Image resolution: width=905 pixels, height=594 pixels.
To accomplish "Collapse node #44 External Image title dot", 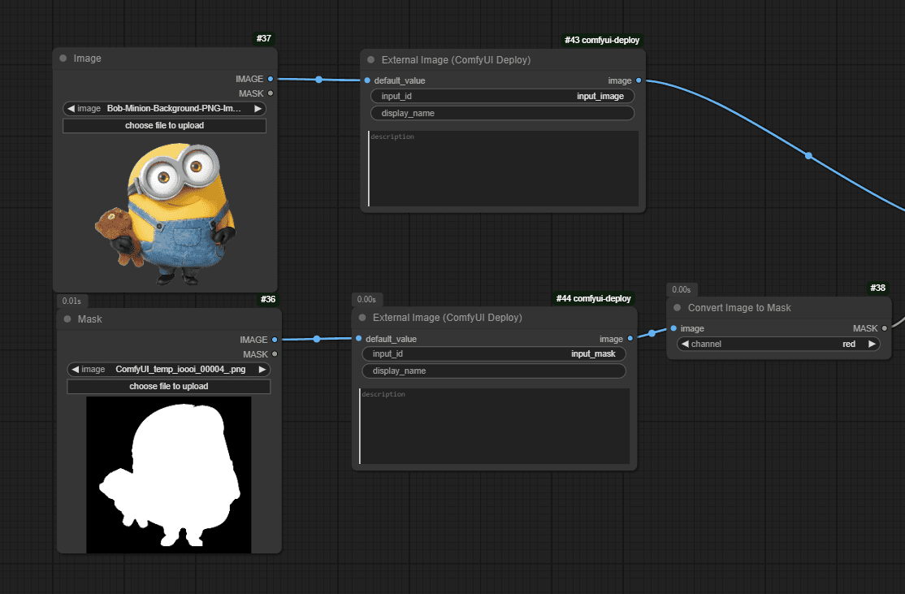I will pyautogui.click(x=362, y=318).
